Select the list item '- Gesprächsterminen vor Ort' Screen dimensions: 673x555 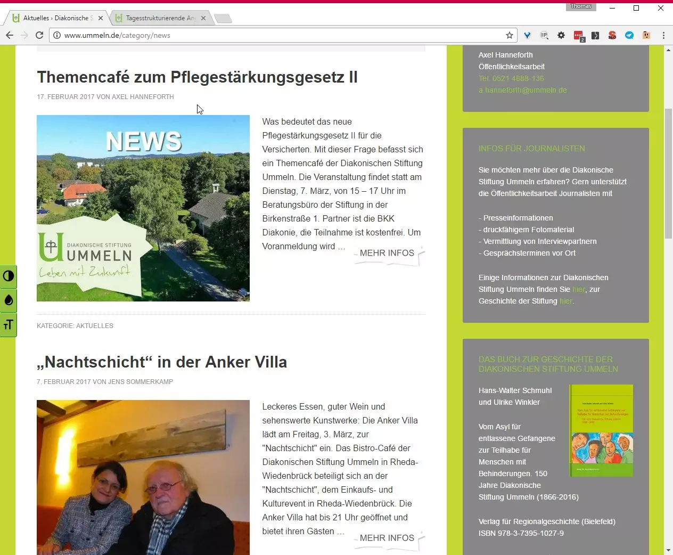pyautogui.click(x=527, y=253)
